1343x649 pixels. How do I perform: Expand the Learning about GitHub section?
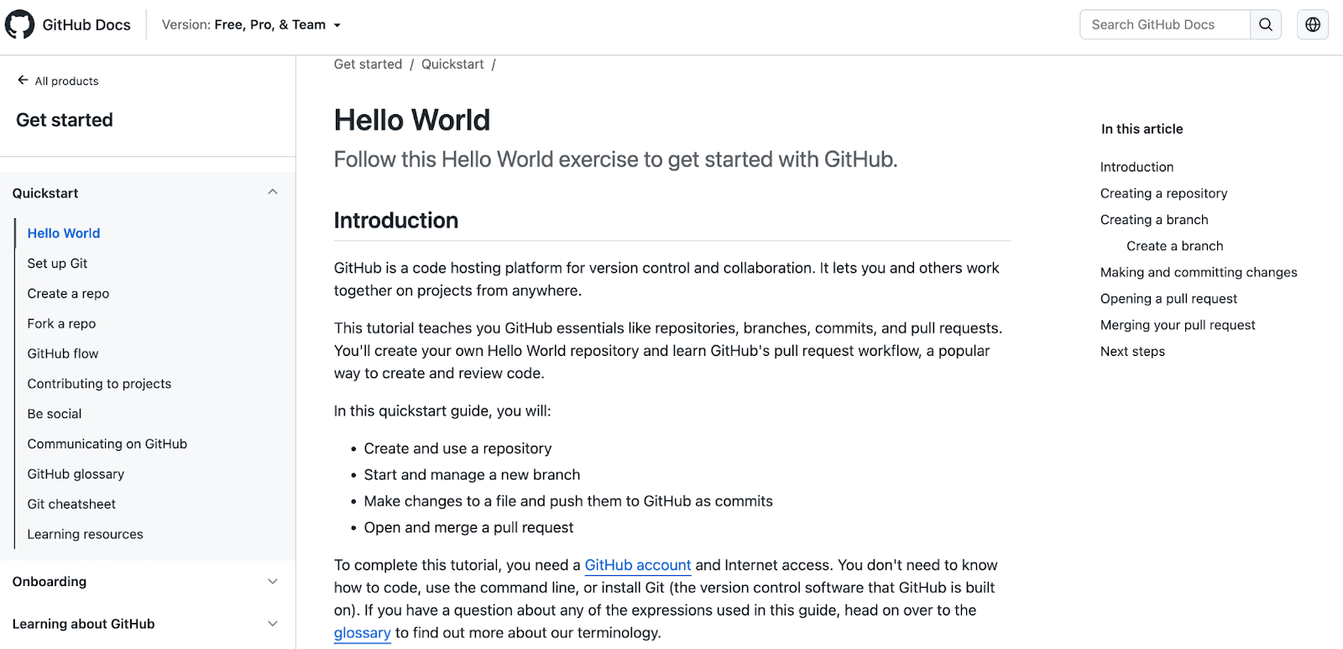pyautogui.click(x=273, y=624)
